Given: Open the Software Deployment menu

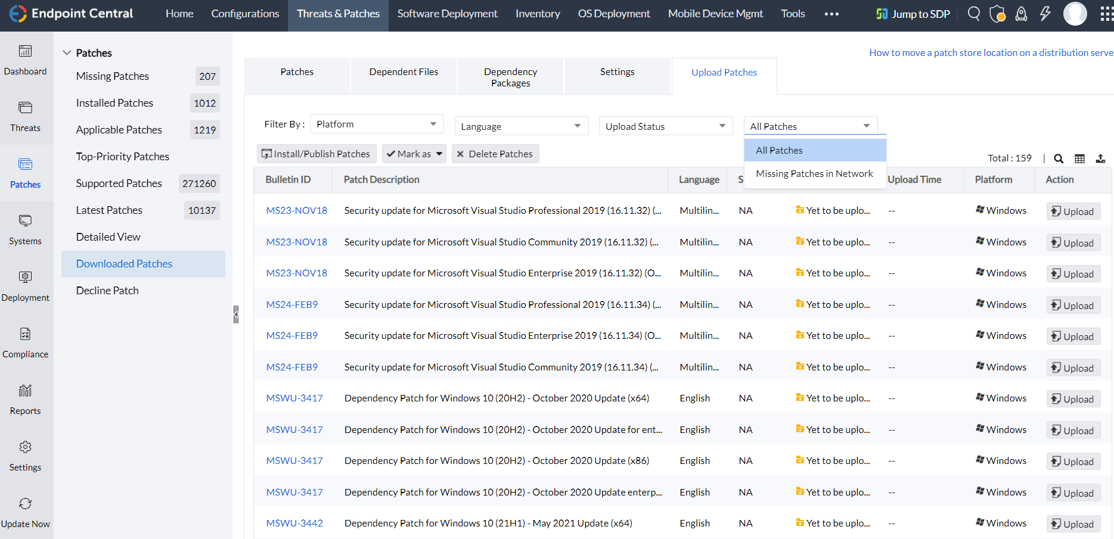Looking at the screenshot, I should tap(447, 14).
